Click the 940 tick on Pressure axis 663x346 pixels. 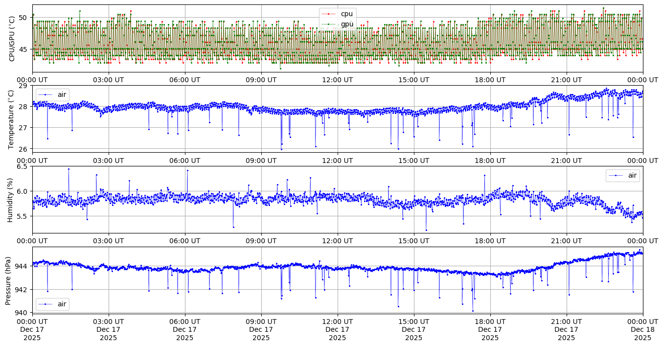pyautogui.click(x=23, y=312)
